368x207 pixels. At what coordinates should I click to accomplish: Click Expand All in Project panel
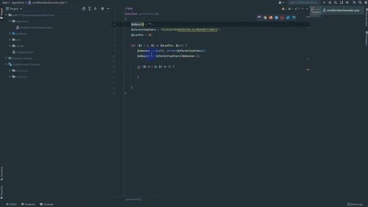click(90, 9)
